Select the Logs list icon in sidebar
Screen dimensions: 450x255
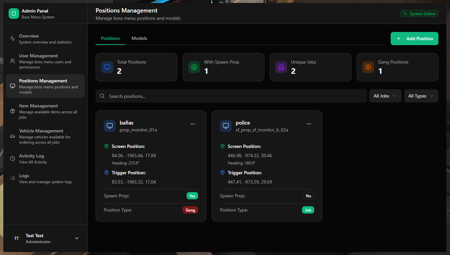(12, 178)
